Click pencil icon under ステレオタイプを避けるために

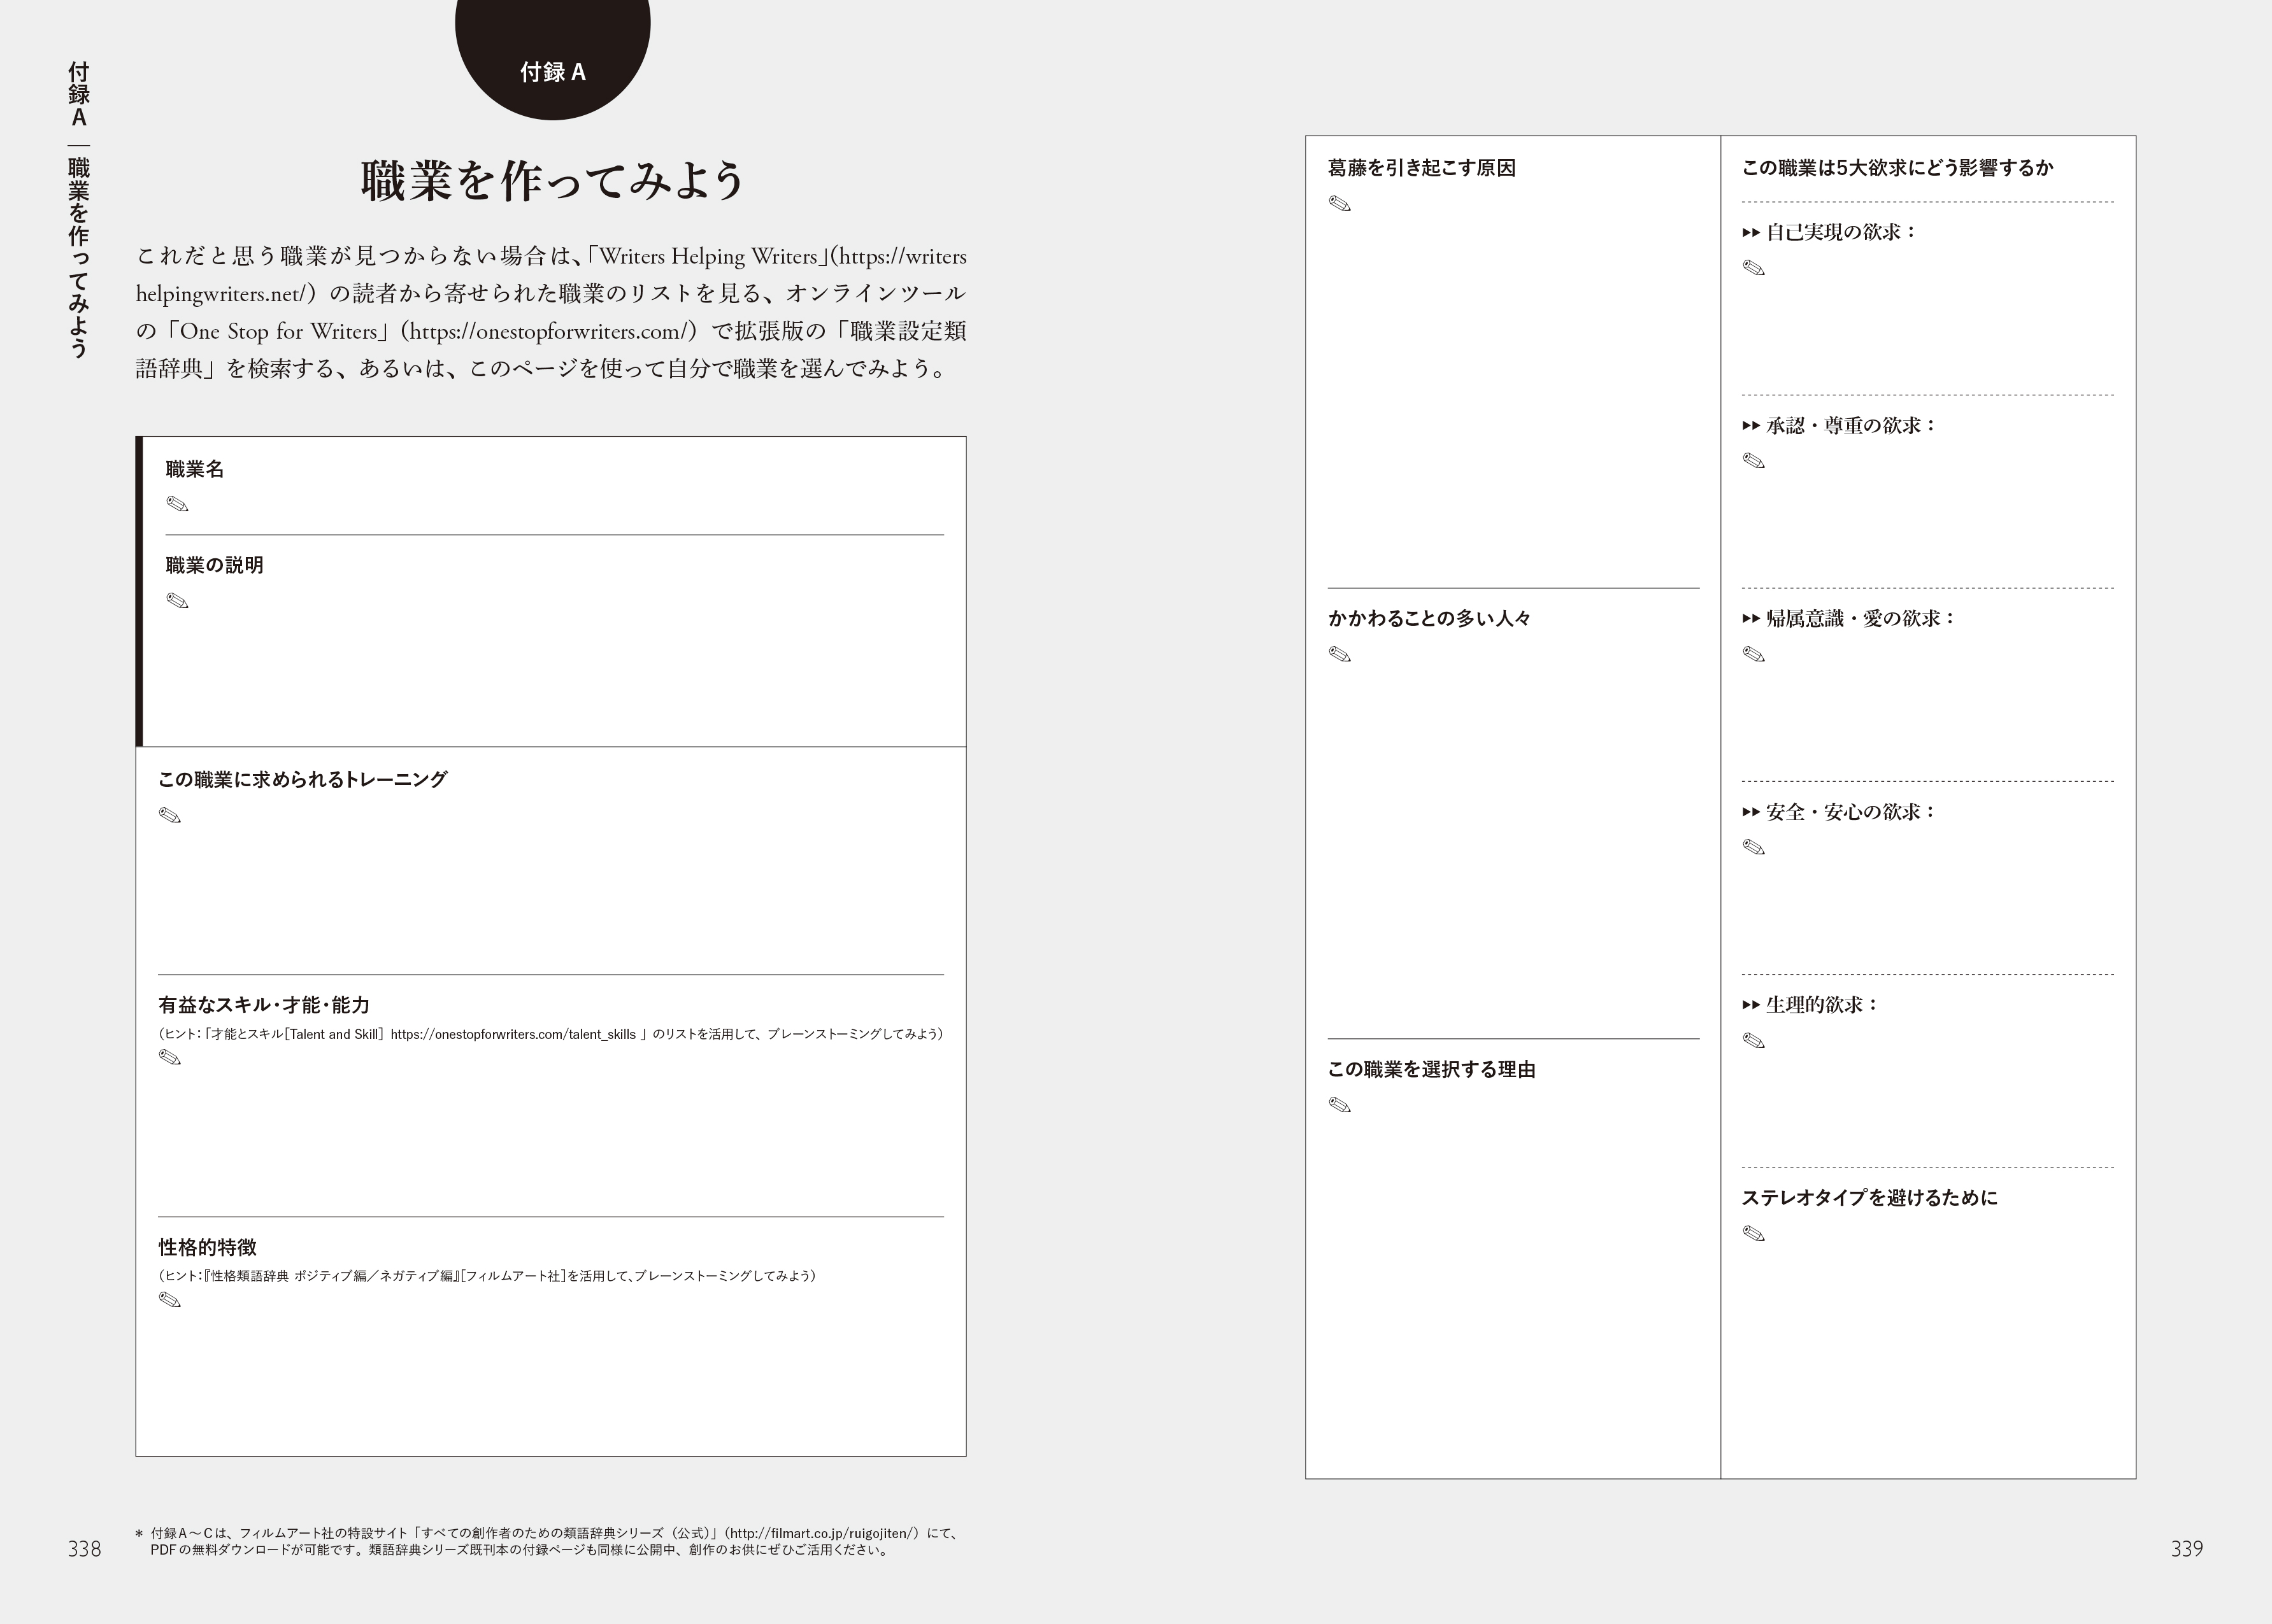(x=1754, y=1234)
